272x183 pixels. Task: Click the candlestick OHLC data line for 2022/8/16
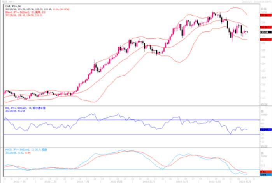point(27,9)
